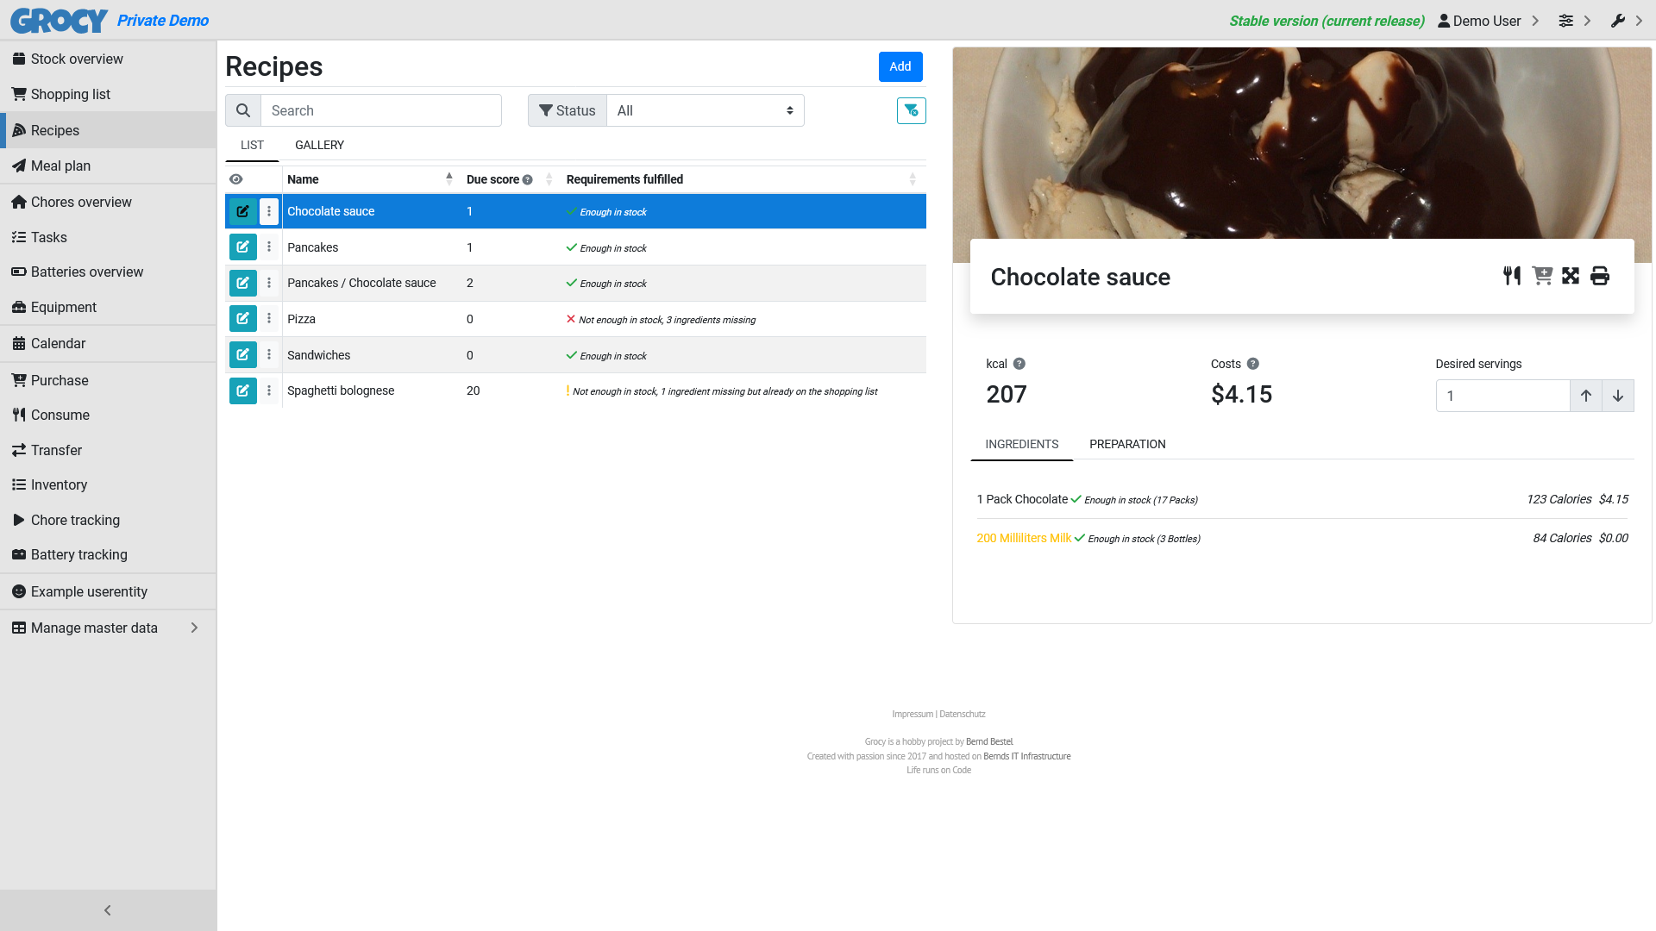Open the Demo User menu
1656x931 pixels.
click(x=1488, y=21)
